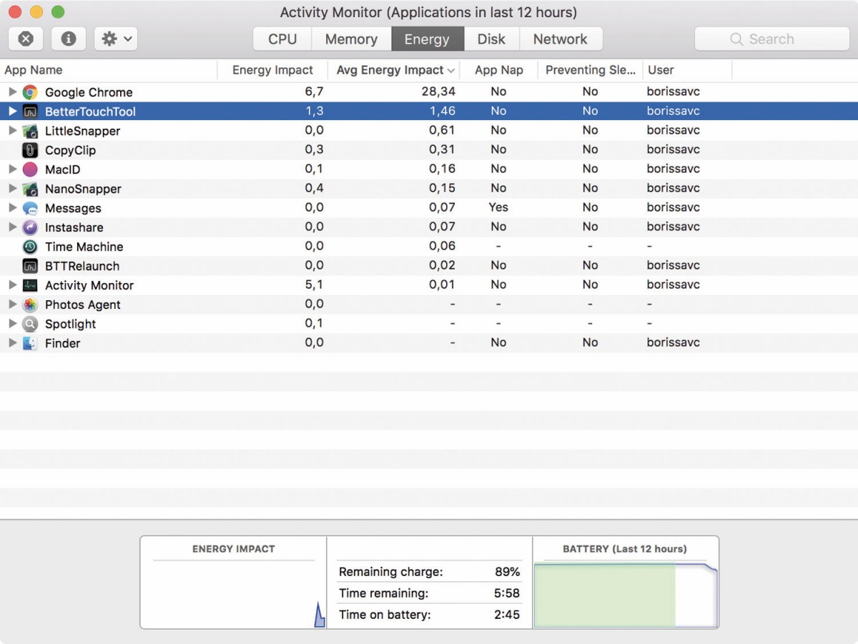Click the Remaining charge 89% value
The height and width of the screenshot is (644, 858).
pos(508,572)
